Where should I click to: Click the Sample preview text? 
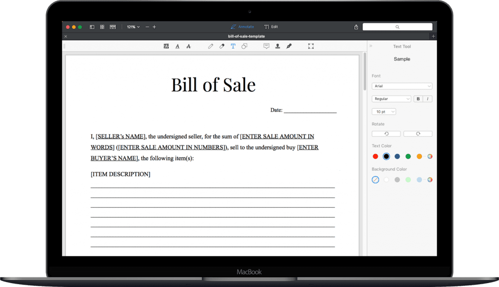click(402, 59)
